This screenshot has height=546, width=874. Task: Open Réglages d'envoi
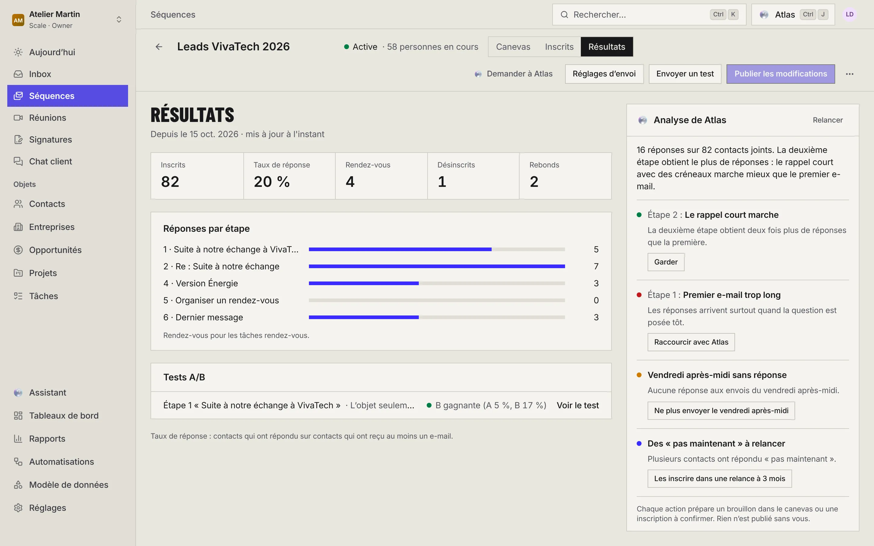(604, 74)
